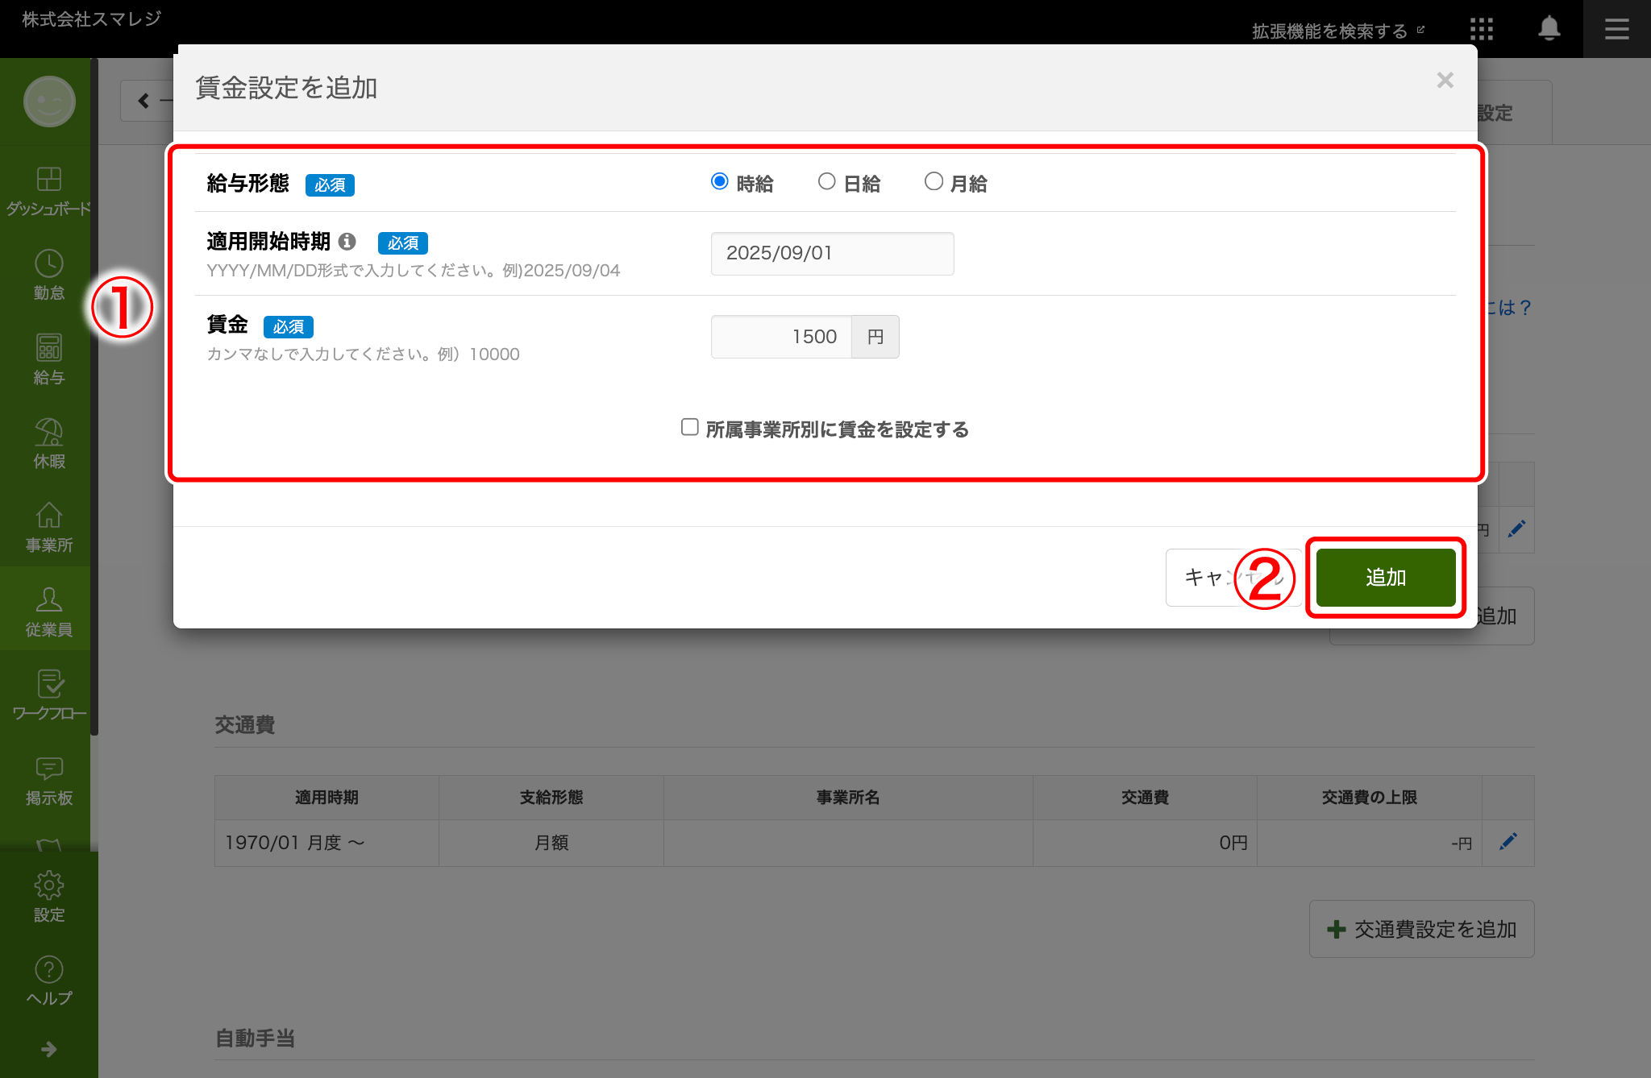Select the 時給 radio button
1651x1078 pixels.
(x=720, y=181)
